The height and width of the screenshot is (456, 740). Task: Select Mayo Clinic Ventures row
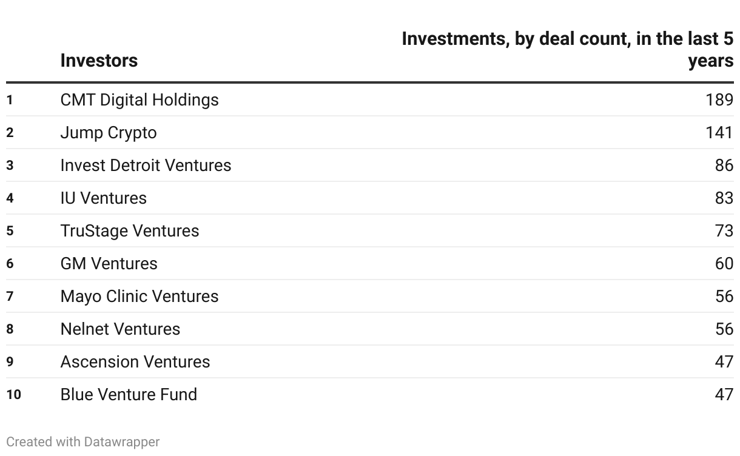[x=139, y=296]
